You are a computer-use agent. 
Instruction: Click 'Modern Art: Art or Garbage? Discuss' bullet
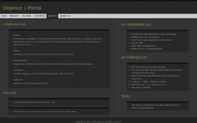point(147,49)
